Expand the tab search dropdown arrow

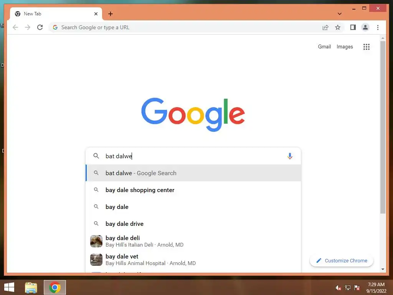339,14
